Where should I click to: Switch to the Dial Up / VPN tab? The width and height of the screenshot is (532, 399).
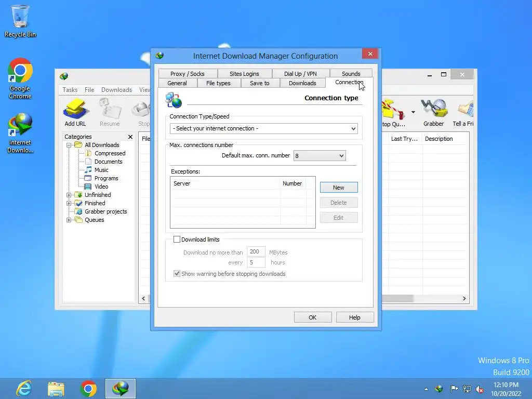pos(300,74)
